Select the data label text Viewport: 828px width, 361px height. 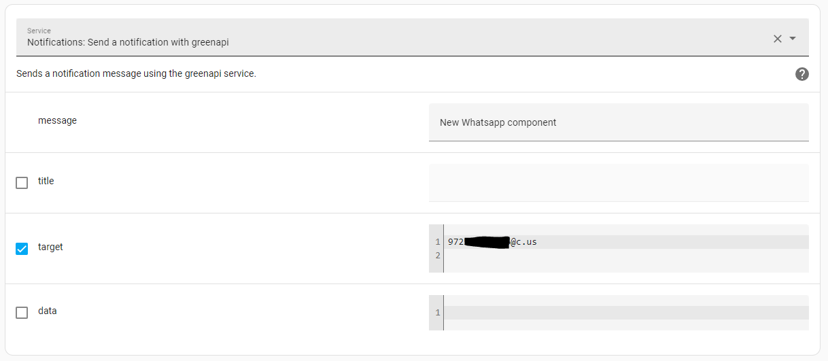point(48,311)
